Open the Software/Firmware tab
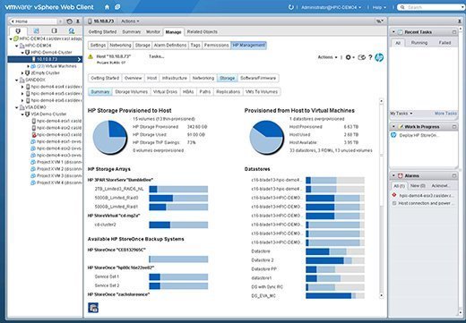Viewport: 466px width, 323px height. [x=258, y=78]
